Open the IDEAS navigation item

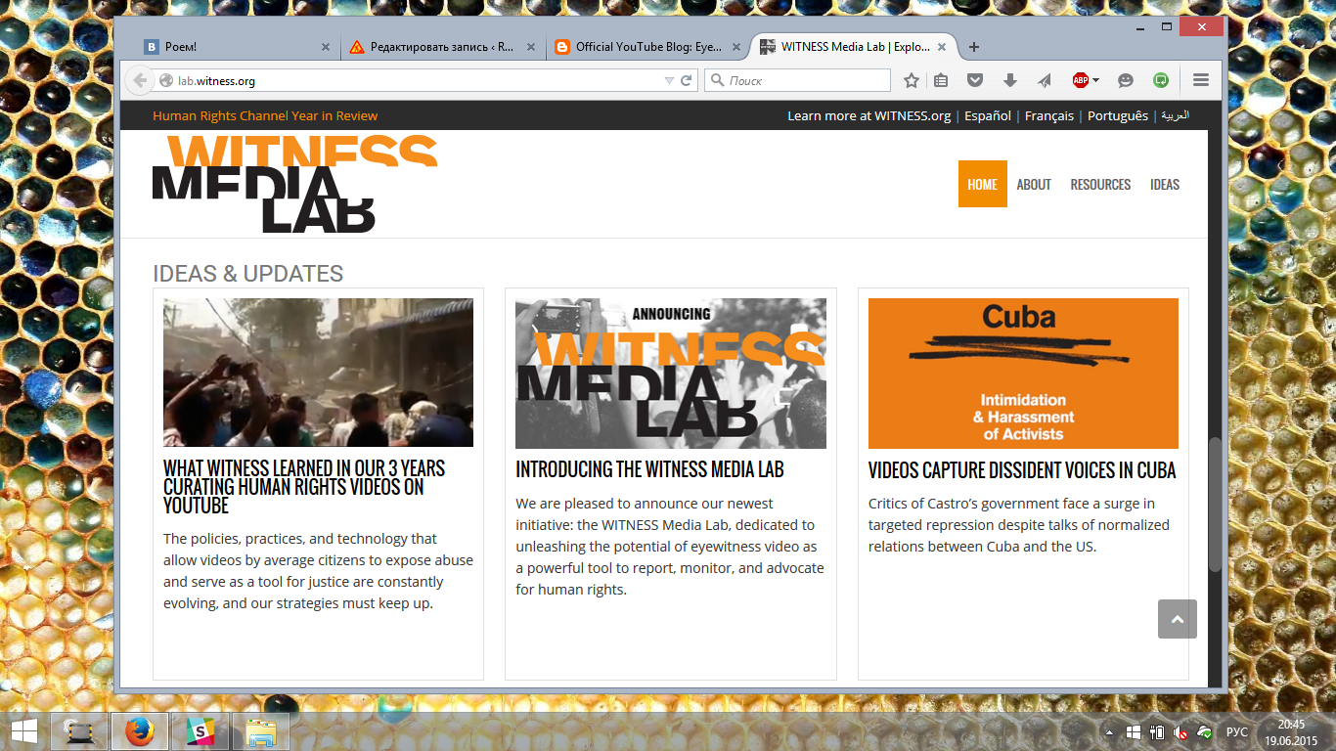[x=1165, y=184]
